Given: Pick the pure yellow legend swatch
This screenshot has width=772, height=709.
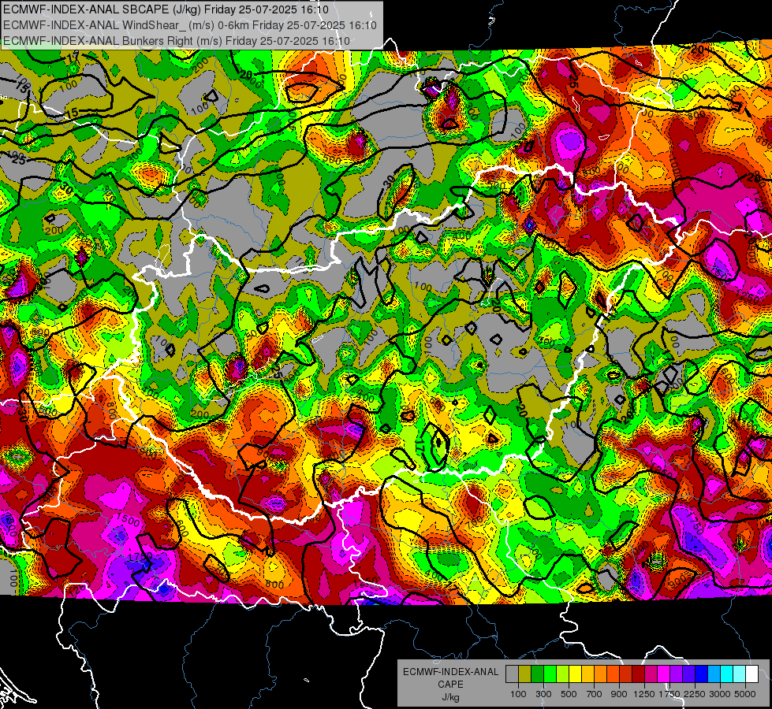Looking at the screenshot, I should 576,674.
